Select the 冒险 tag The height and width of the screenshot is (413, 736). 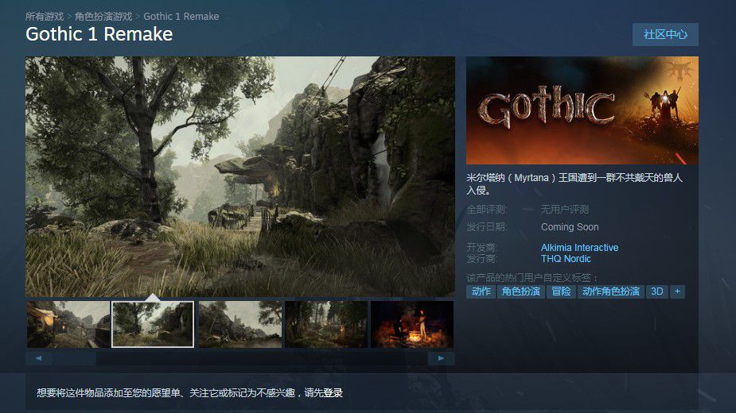tap(561, 291)
